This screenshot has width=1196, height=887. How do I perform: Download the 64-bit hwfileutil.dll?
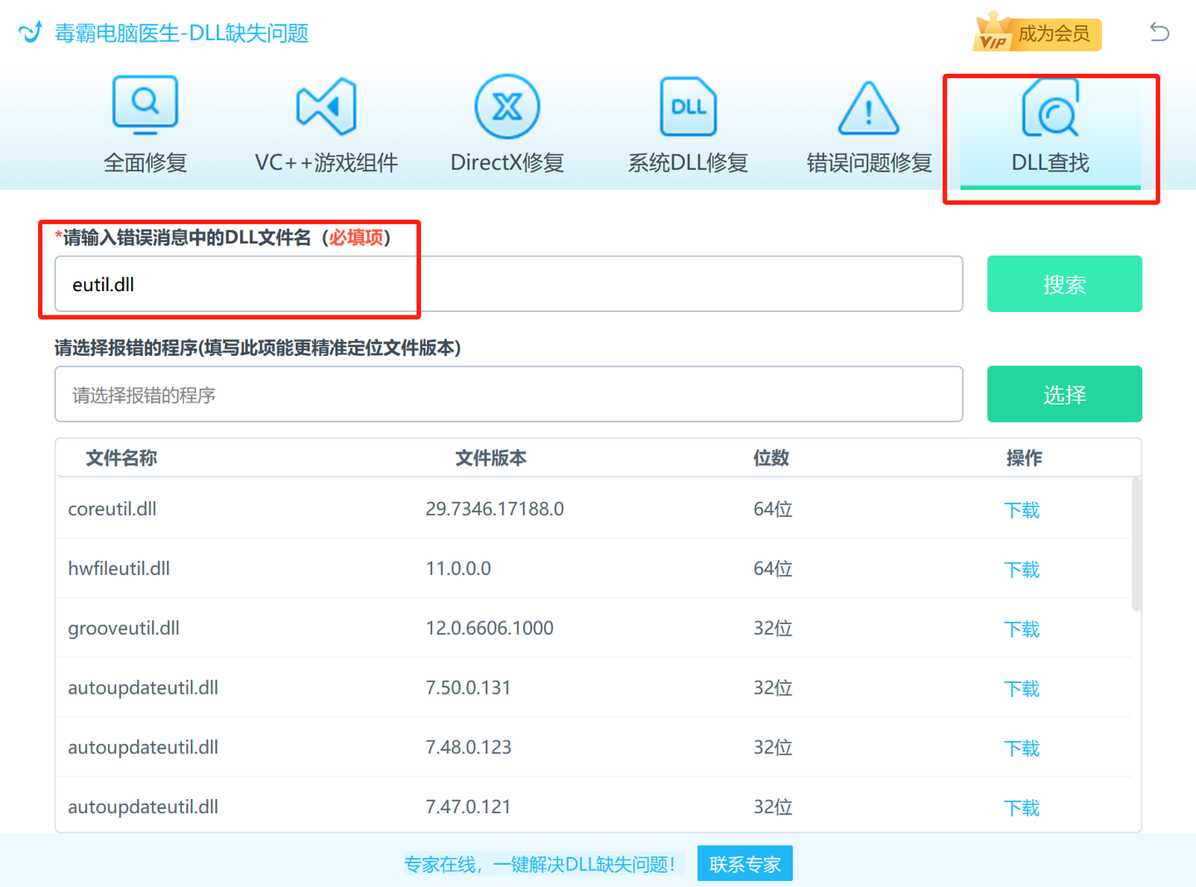coord(1022,569)
